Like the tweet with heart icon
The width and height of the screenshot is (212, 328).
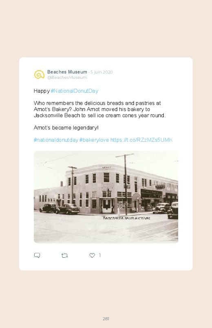click(x=92, y=255)
